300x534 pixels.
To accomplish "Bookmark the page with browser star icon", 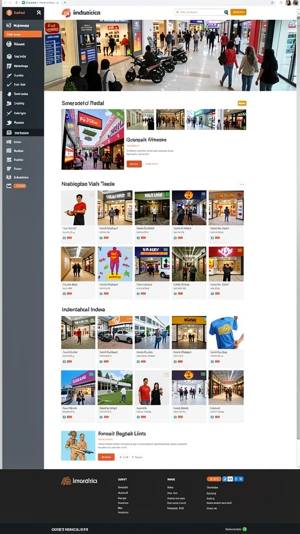I will coord(272,3).
